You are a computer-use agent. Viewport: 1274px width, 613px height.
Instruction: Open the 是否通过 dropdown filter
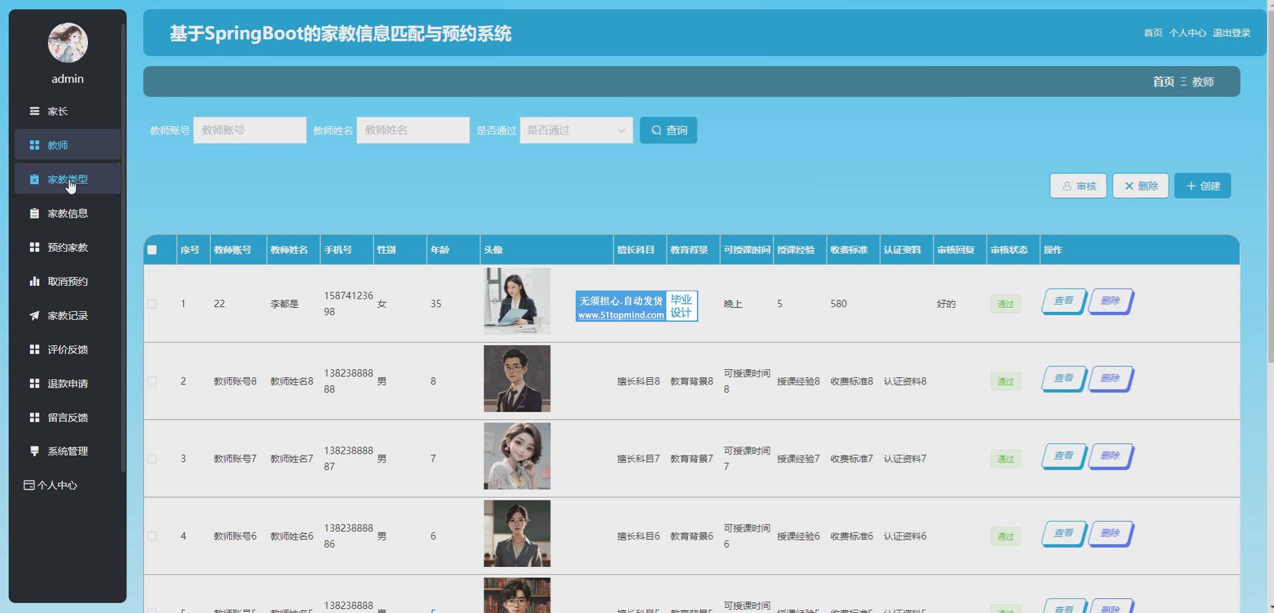pyautogui.click(x=576, y=131)
